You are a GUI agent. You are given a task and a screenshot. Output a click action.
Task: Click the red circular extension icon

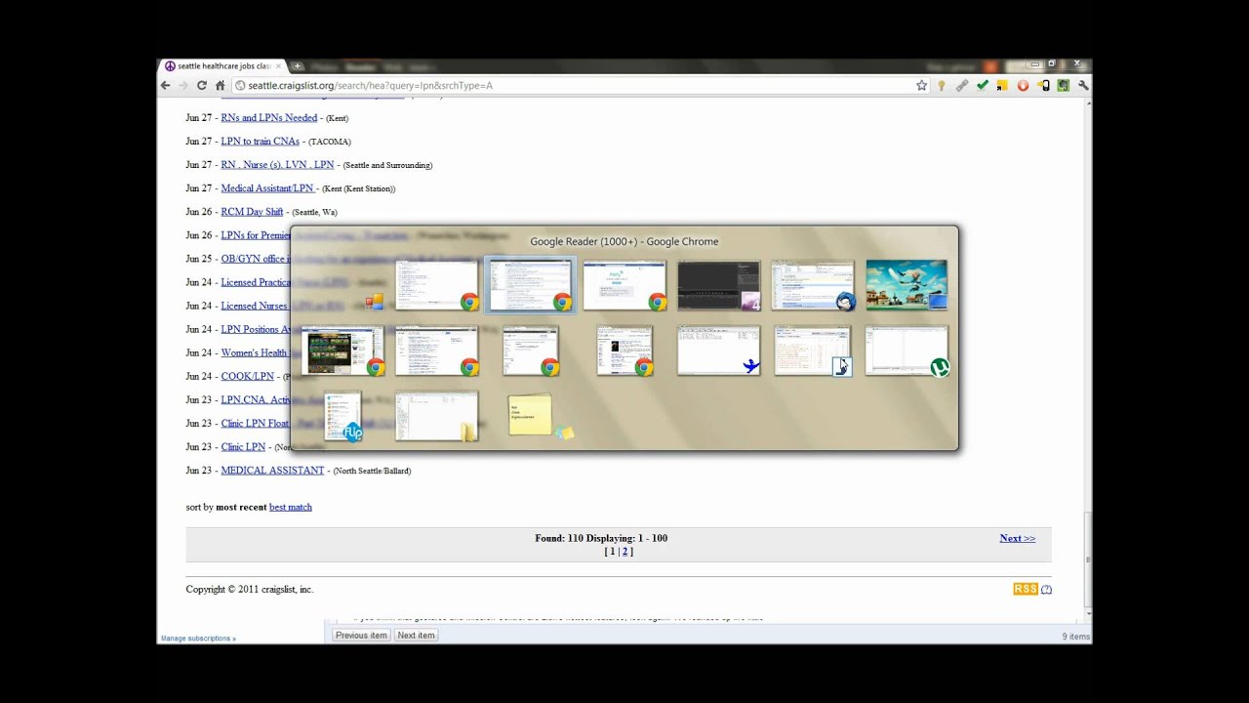click(1023, 86)
